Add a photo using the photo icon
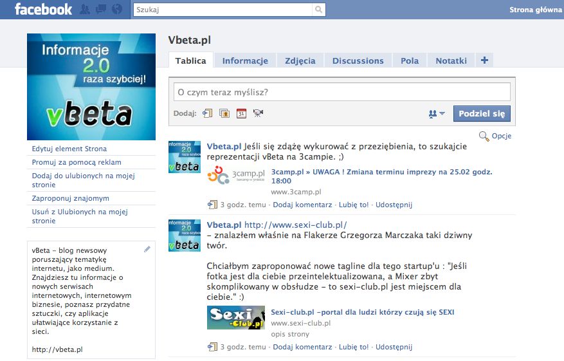Image resolution: width=564 pixels, height=361 pixels. click(x=224, y=113)
